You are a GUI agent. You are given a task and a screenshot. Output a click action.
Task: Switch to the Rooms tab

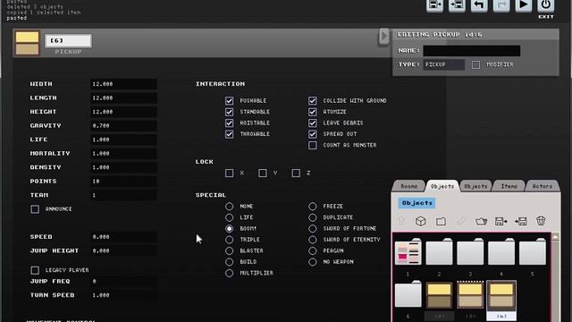click(x=409, y=186)
